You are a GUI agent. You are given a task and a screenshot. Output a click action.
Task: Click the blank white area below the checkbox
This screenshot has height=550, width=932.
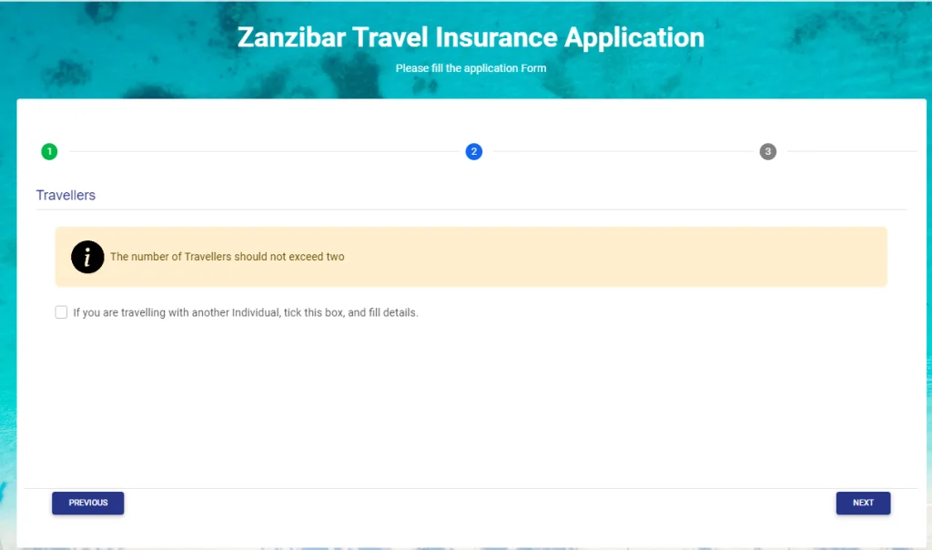(455, 401)
